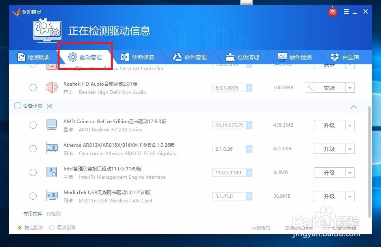
Task: Click the Realtek speaker sound card icon
Action: (x=52, y=88)
